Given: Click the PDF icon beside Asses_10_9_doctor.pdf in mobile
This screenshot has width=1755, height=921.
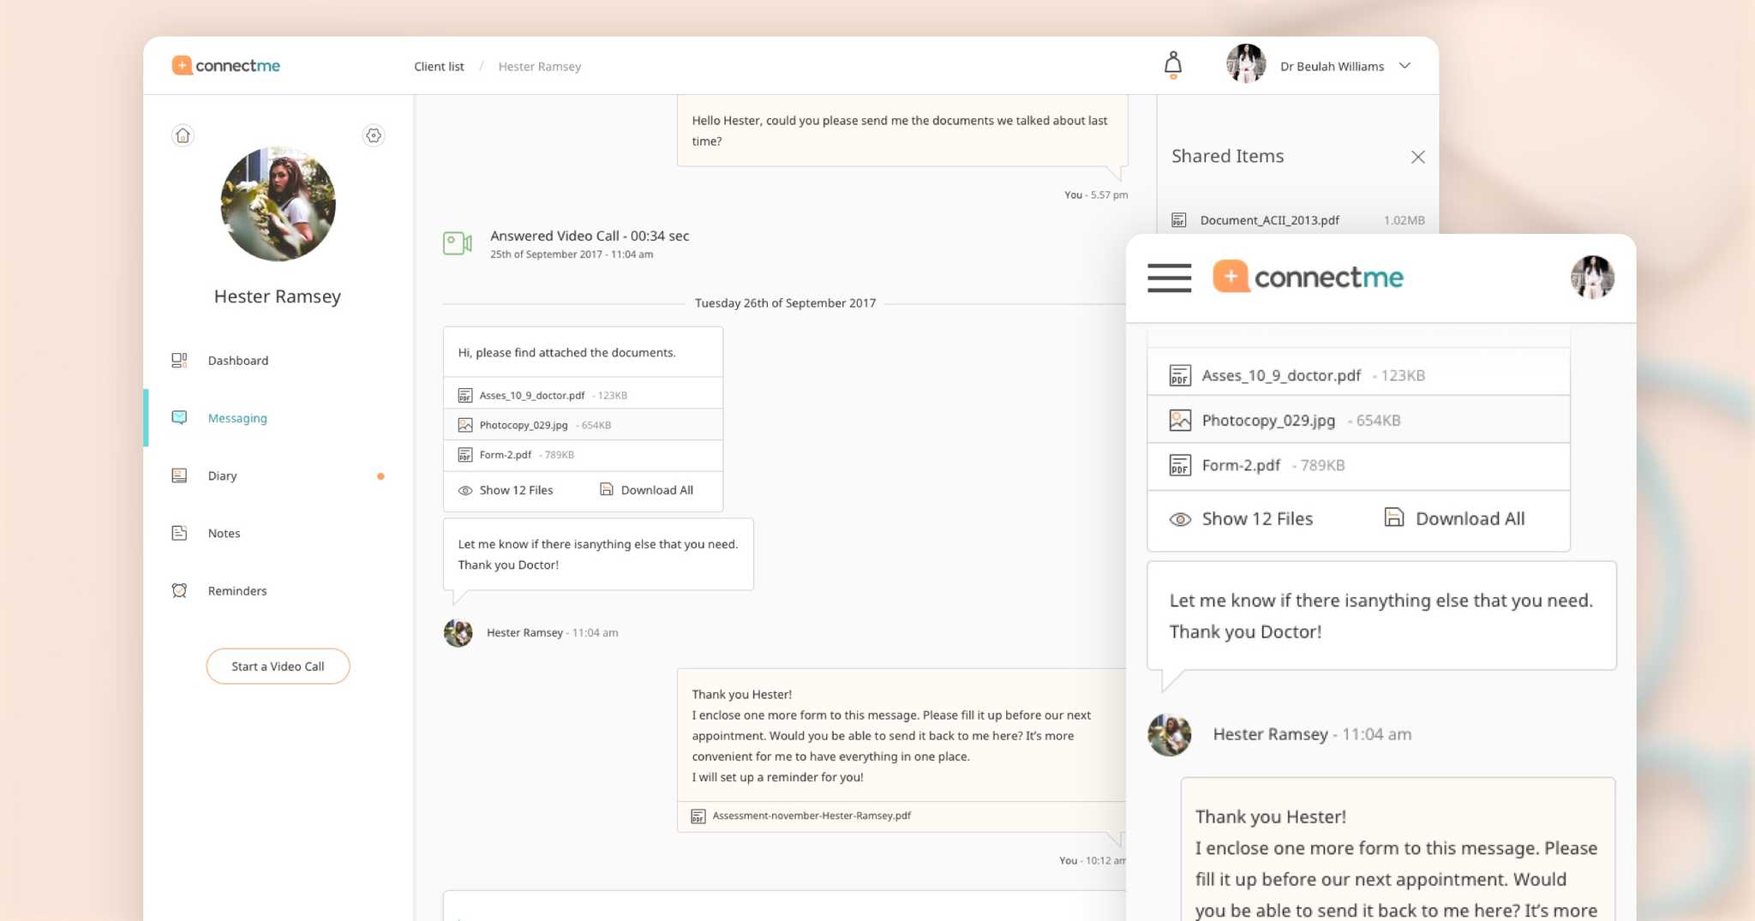Looking at the screenshot, I should pyautogui.click(x=1180, y=375).
